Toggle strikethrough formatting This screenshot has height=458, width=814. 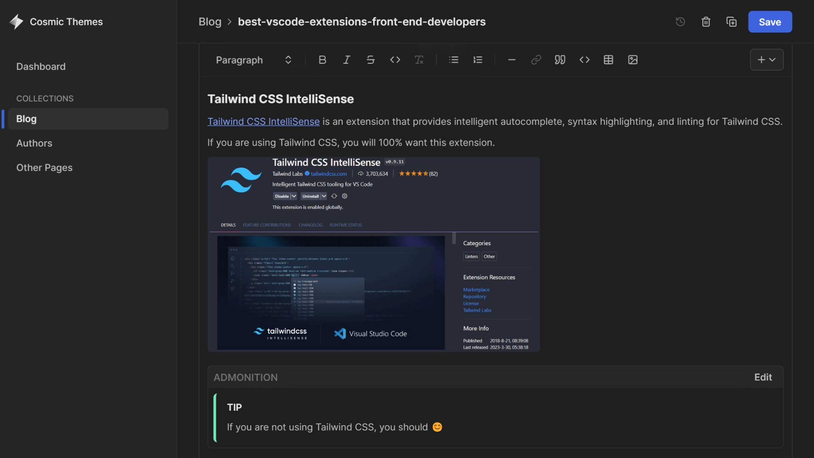click(371, 60)
